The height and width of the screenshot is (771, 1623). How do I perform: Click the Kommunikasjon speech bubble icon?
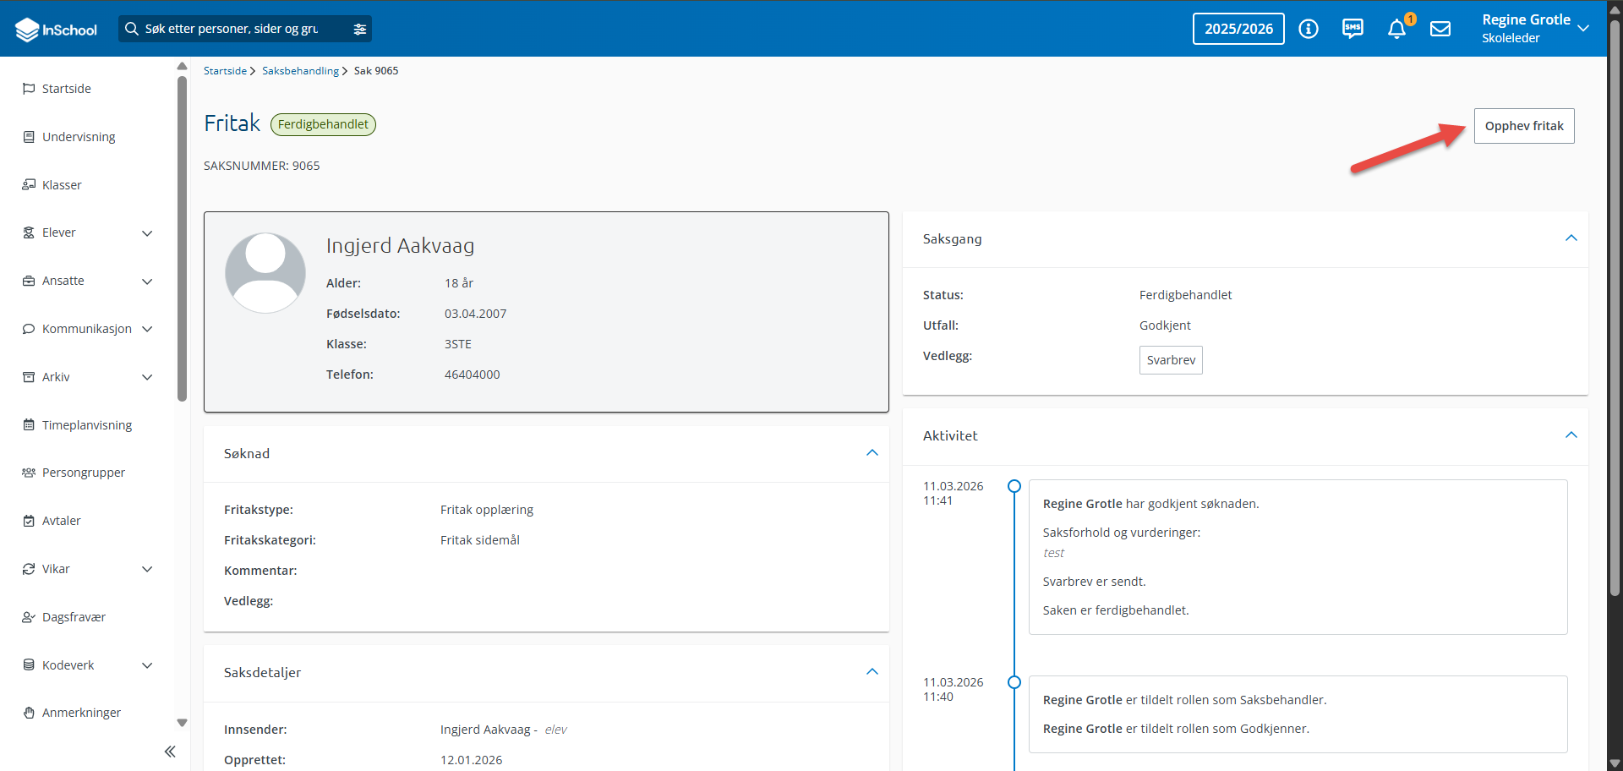point(29,329)
